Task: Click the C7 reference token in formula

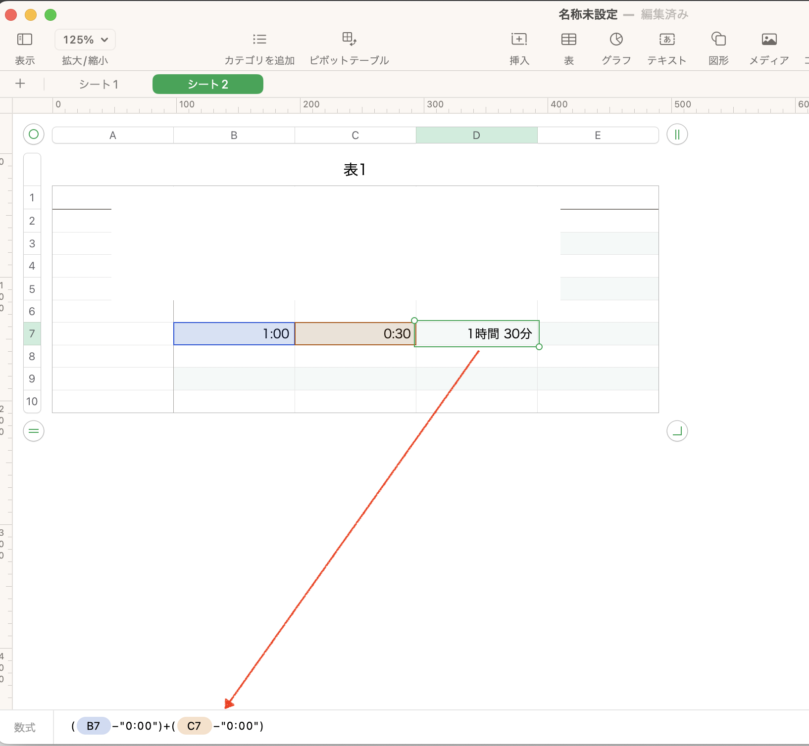Action: coord(195,726)
